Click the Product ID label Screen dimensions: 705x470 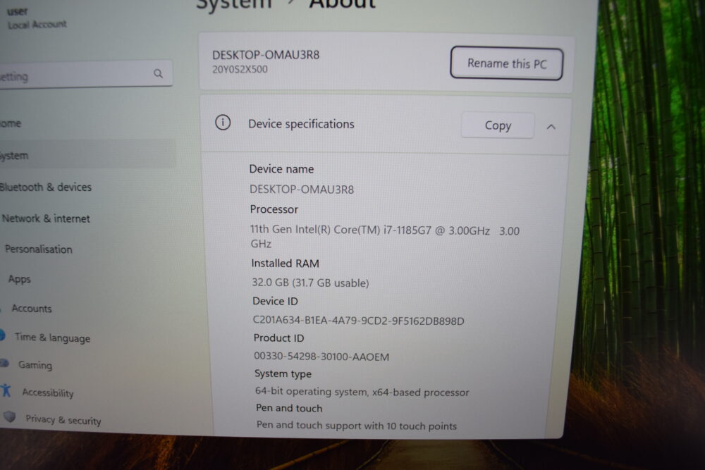point(278,338)
